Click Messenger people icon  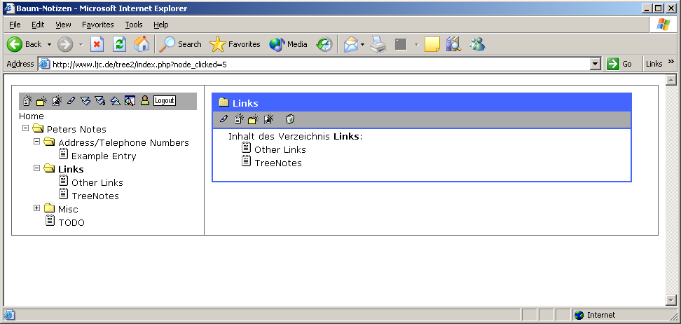coord(477,44)
